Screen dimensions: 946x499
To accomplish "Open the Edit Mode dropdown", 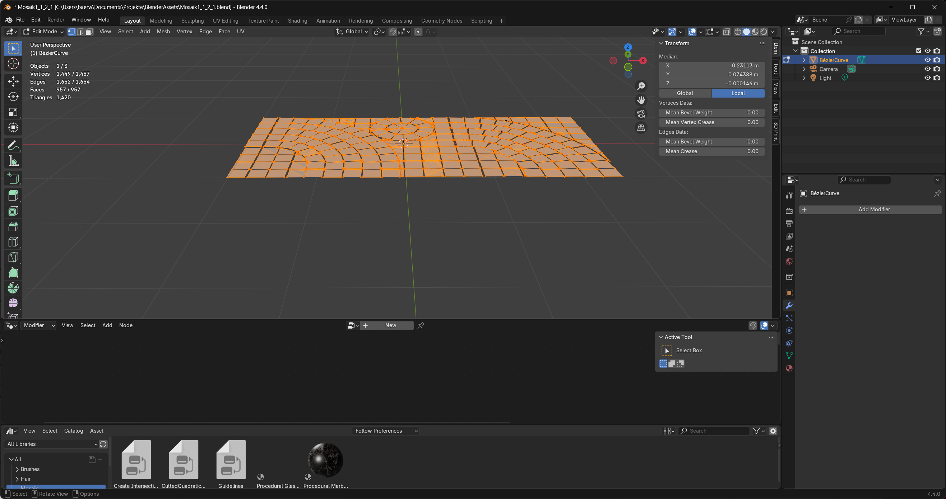I will point(43,32).
